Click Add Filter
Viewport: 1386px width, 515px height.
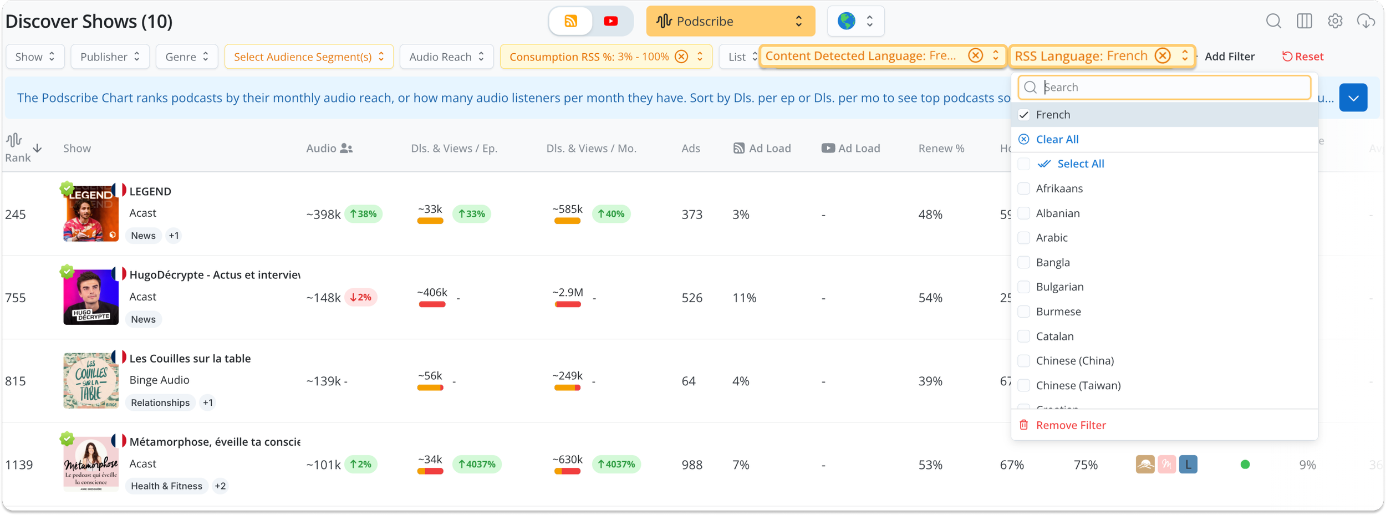[1229, 57]
